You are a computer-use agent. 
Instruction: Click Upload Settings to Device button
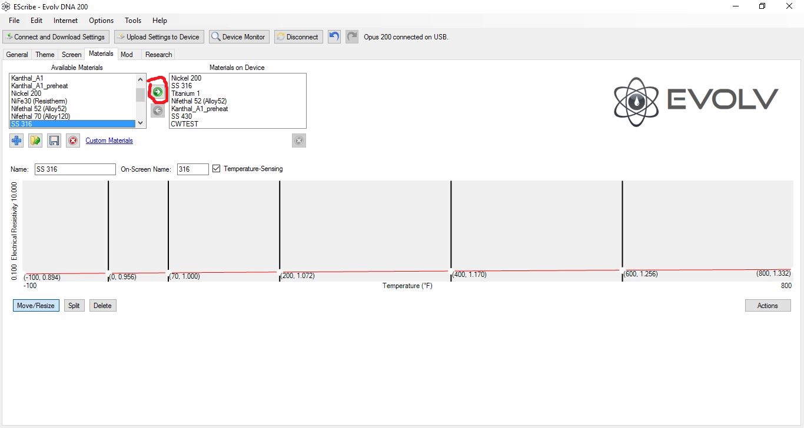click(x=159, y=36)
